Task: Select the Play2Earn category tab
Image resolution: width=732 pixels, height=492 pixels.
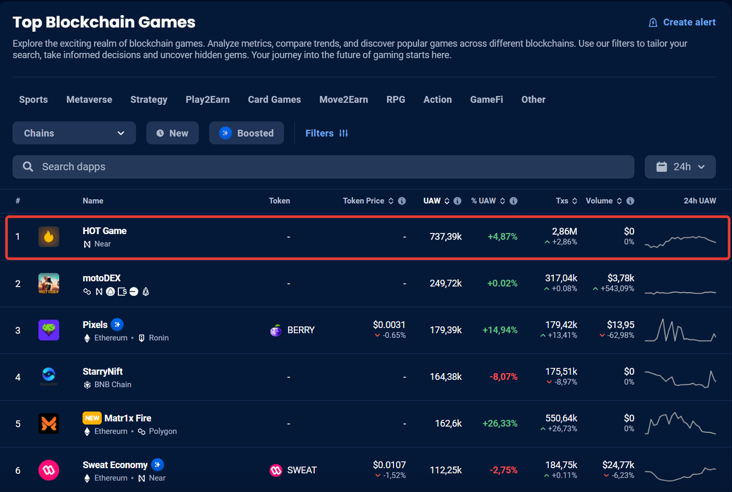Action: pyautogui.click(x=207, y=99)
